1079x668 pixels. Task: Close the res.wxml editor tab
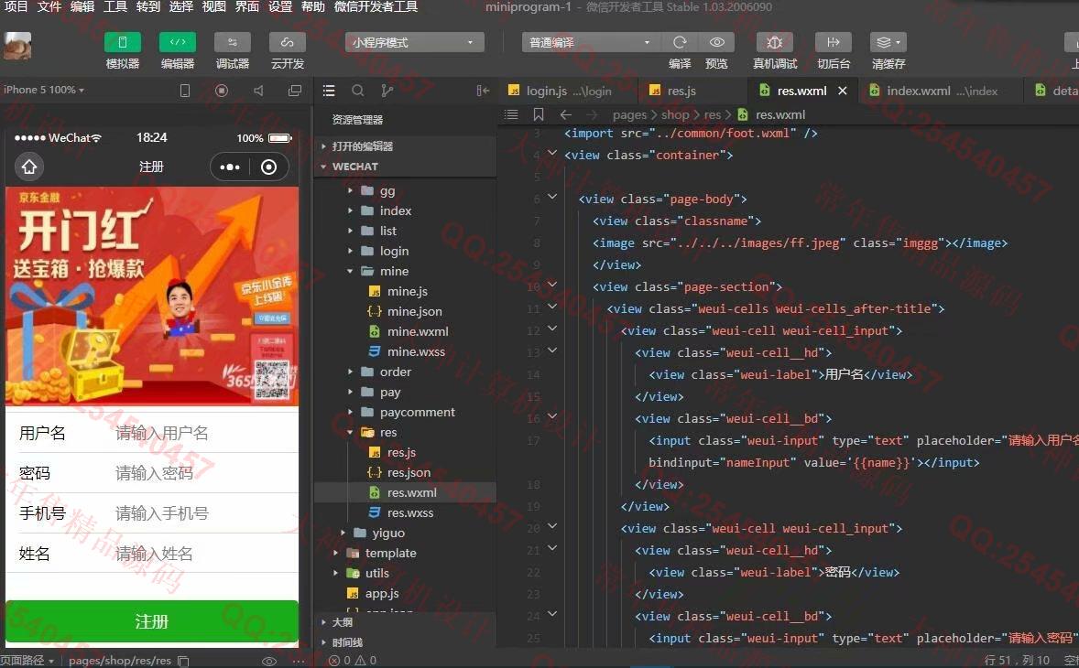pyautogui.click(x=843, y=91)
